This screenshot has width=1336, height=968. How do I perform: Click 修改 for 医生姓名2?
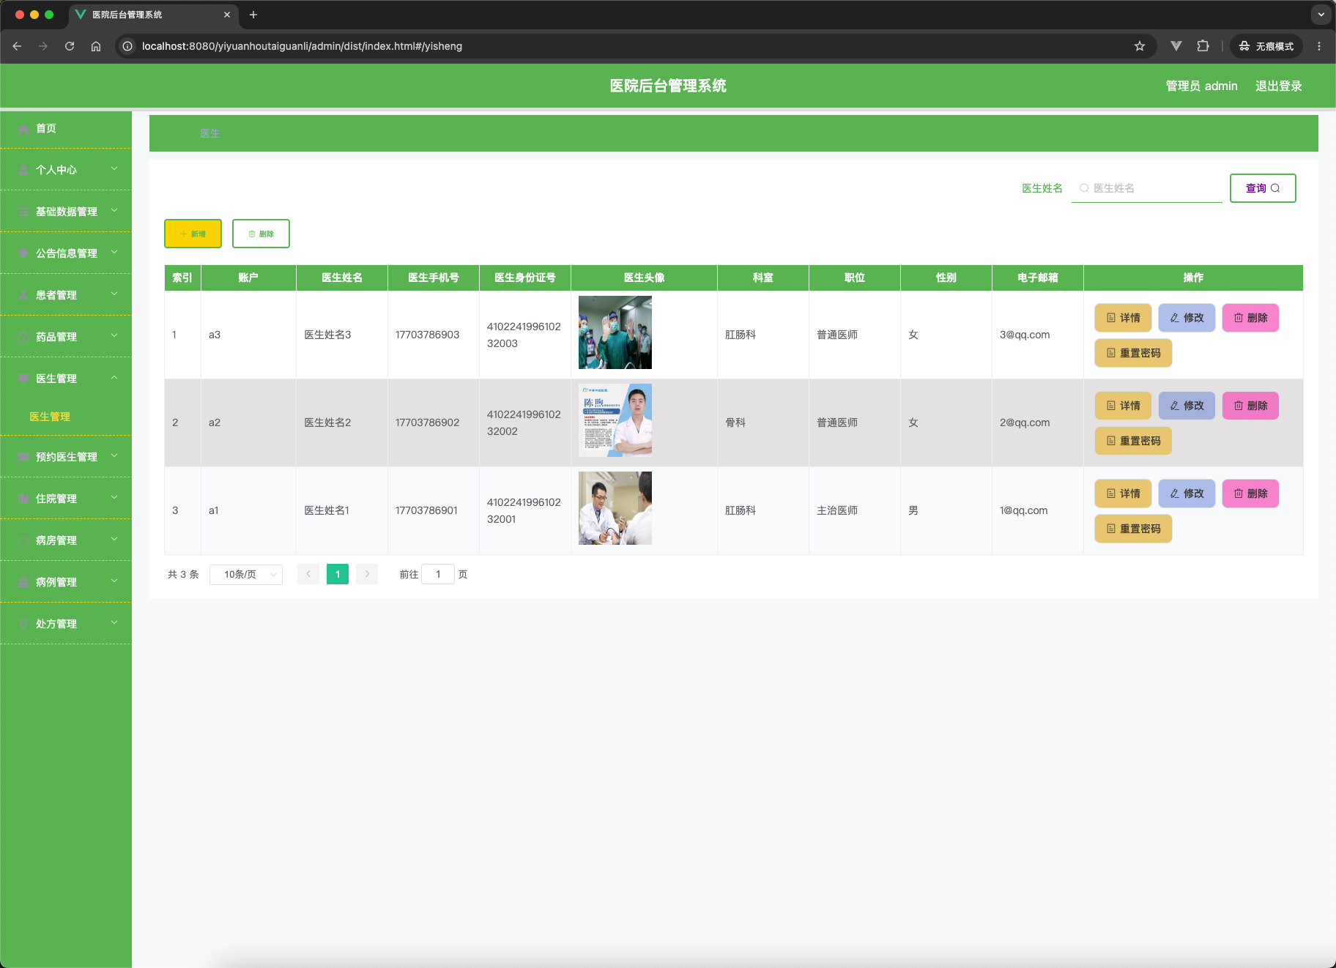[1187, 406]
